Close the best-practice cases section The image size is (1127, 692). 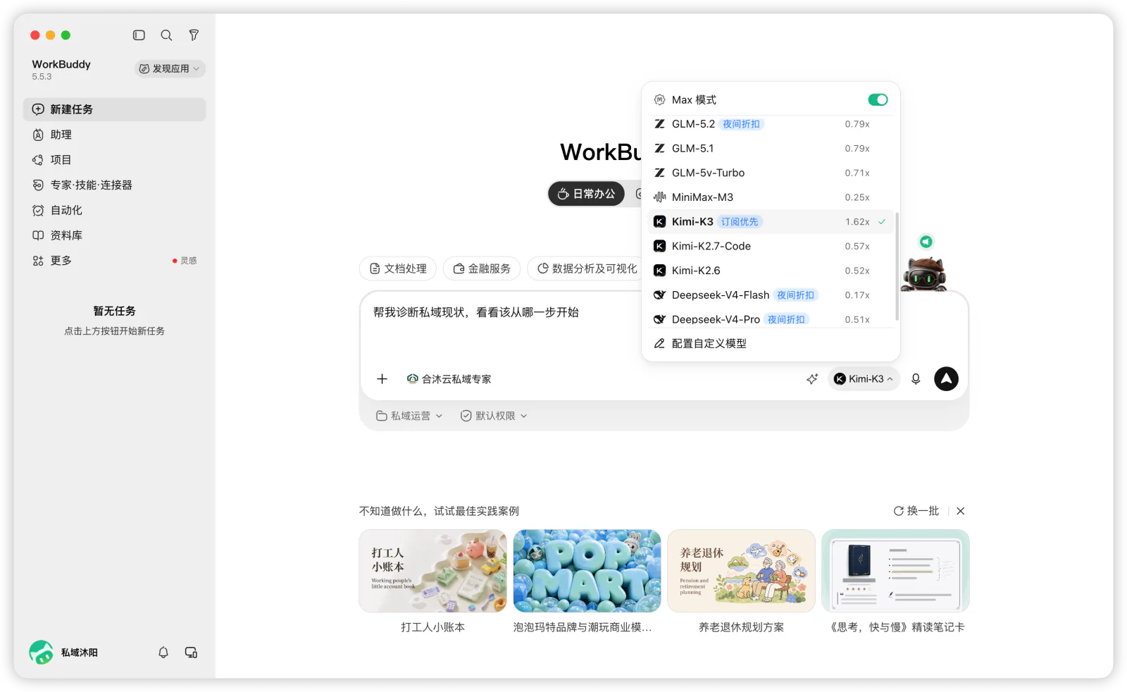961,511
